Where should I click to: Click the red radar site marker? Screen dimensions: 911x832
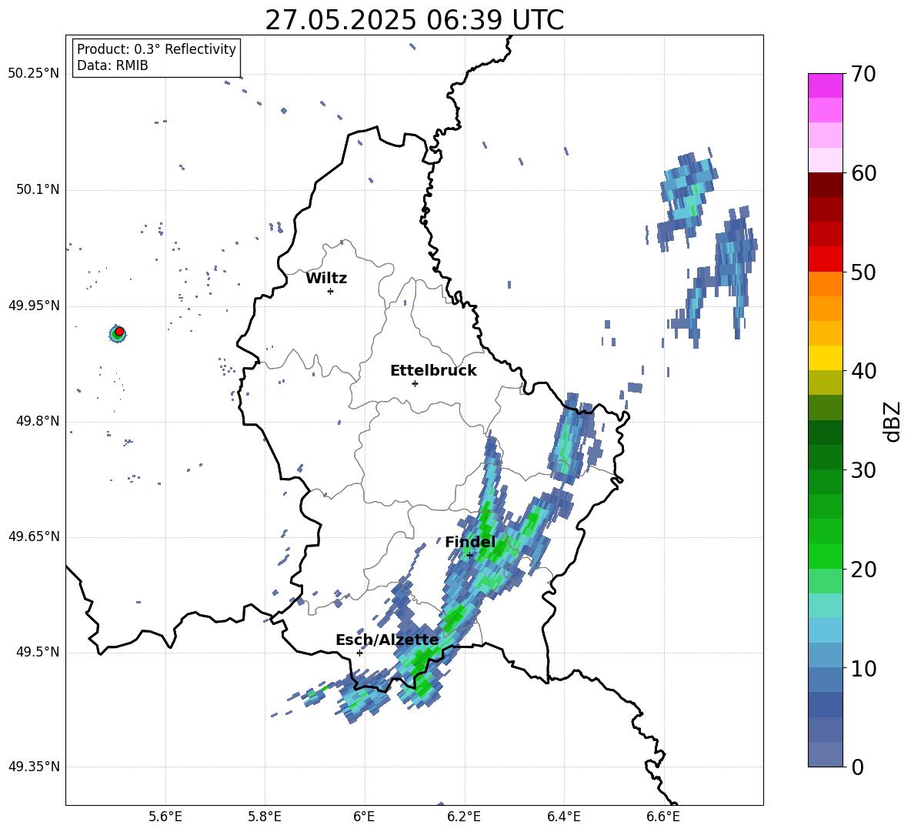click(x=119, y=332)
